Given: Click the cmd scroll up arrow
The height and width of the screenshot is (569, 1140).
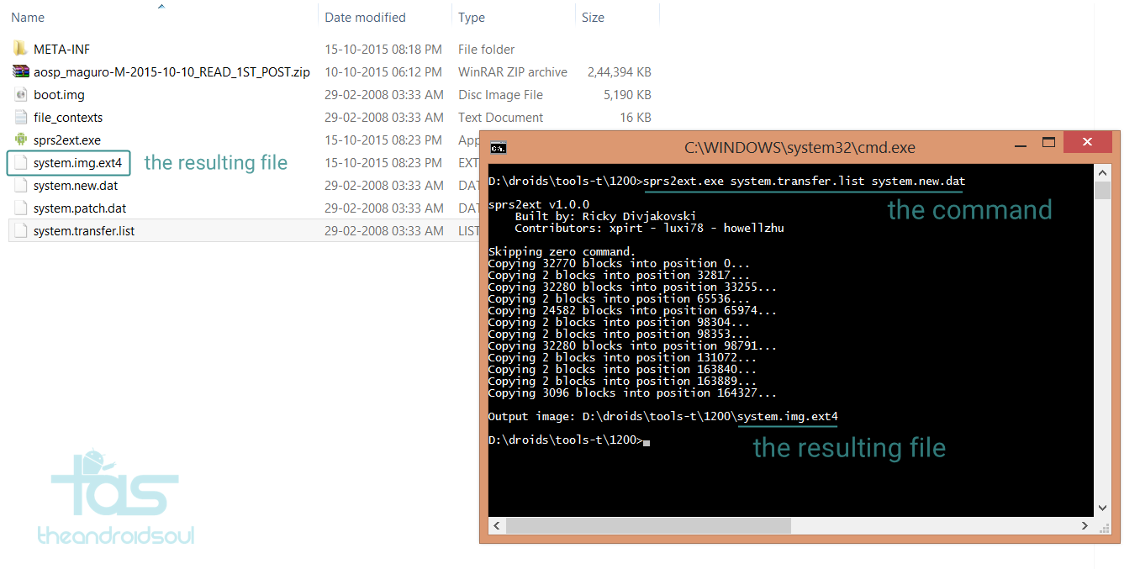Looking at the screenshot, I should click(x=1102, y=171).
